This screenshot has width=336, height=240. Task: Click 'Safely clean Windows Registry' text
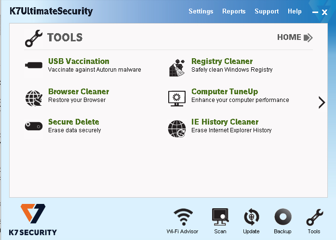pyautogui.click(x=232, y=70)
